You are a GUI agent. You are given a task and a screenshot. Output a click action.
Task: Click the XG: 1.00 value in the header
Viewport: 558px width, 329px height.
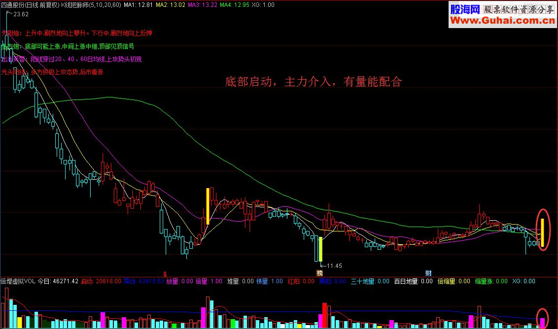pyautogui.click(x=263, y=5)
